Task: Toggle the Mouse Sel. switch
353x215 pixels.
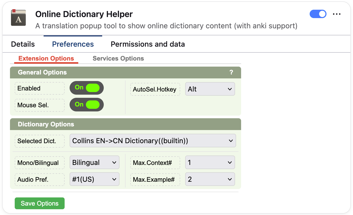Action: coord(87,105)
